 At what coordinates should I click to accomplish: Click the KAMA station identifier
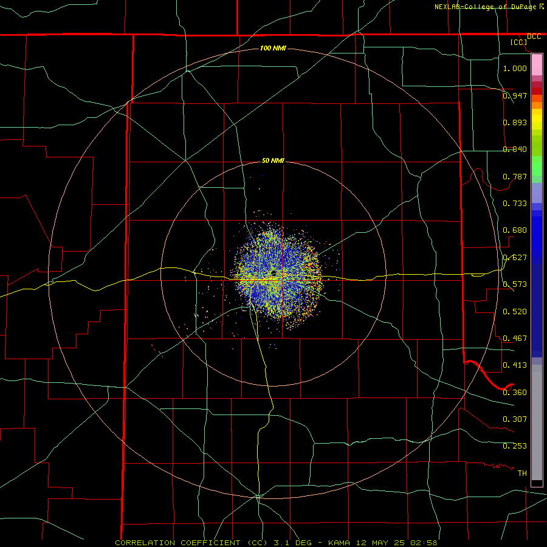coord(339,543)
